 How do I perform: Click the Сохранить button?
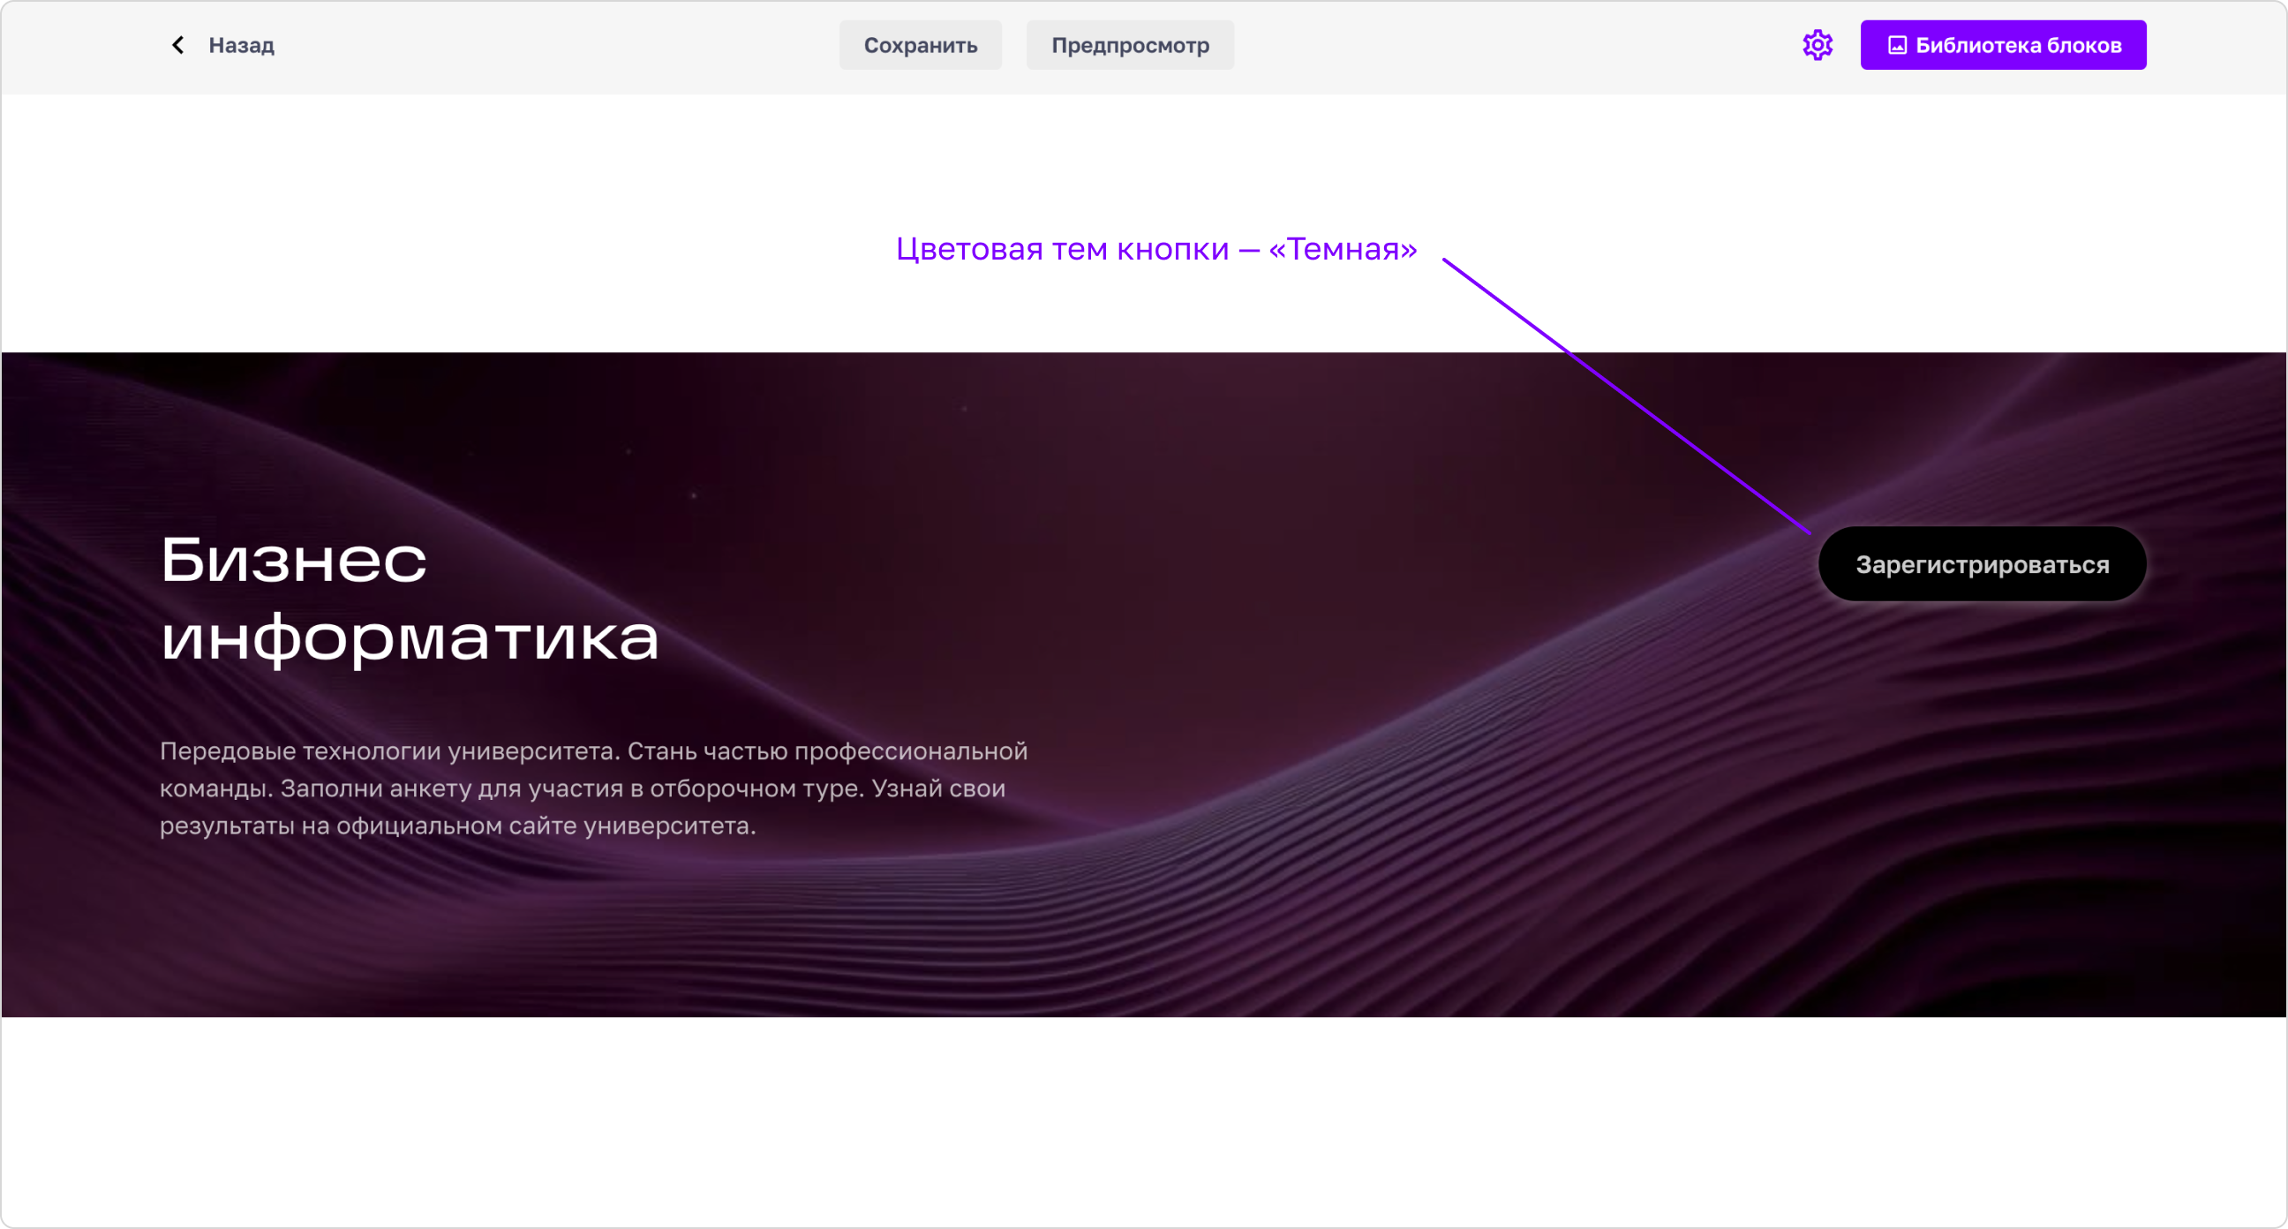coord(920,45)
